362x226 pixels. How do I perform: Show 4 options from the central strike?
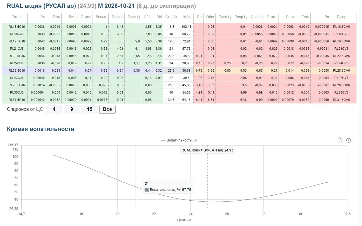click(54, 109)
